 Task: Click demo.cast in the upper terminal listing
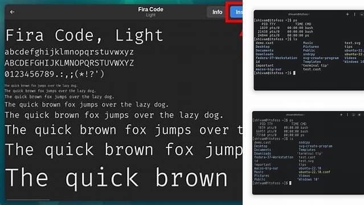point(264,43)
